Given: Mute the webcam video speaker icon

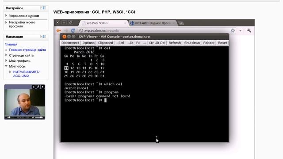Looking at the screenshot, I should pos(33,117).
